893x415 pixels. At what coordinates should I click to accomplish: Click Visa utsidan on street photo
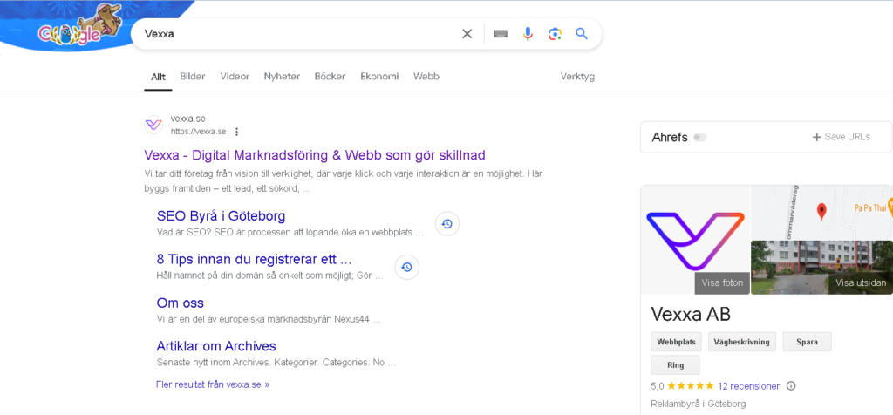tap(861, 283)
